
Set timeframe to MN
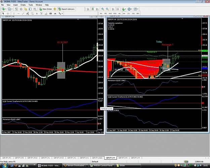[138, 13]
